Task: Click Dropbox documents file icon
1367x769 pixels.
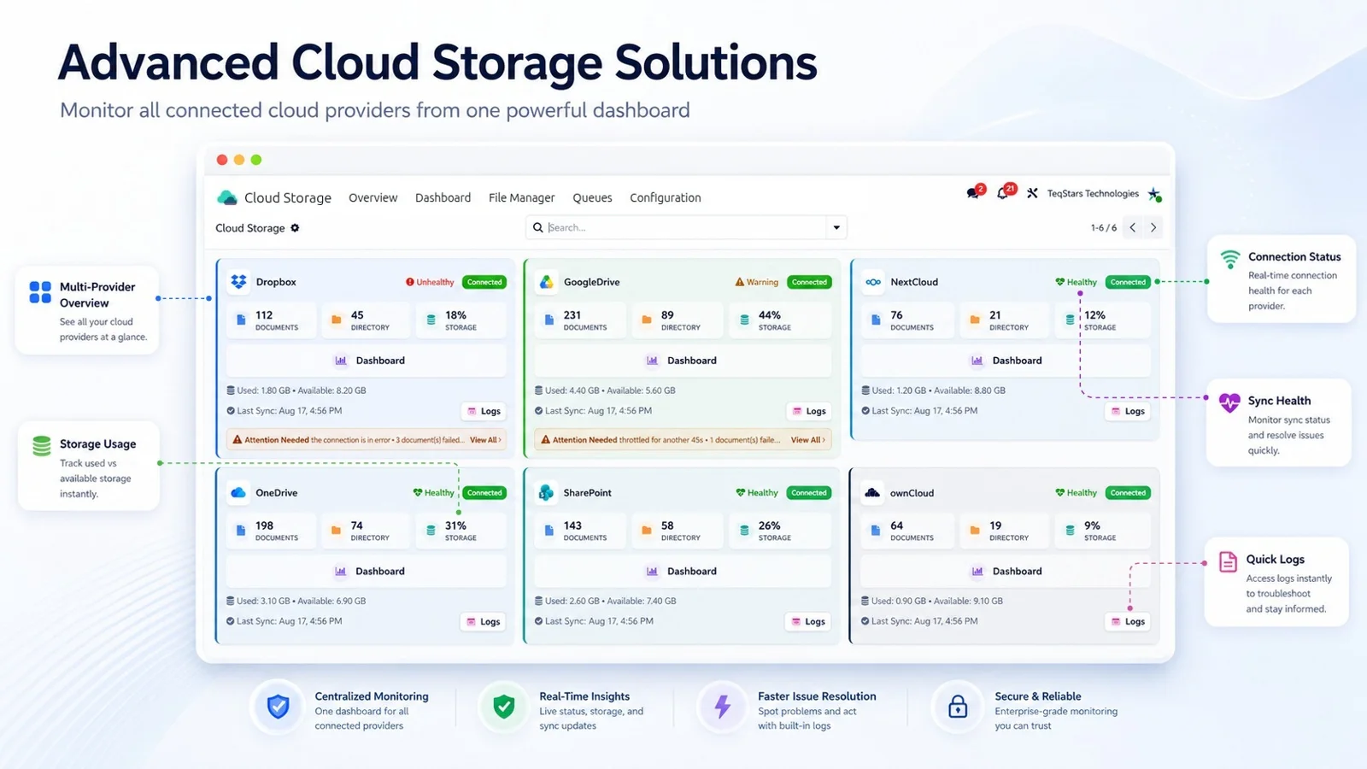Action: pos(241,320)
